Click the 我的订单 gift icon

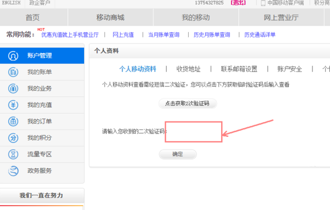coord(13,121)
